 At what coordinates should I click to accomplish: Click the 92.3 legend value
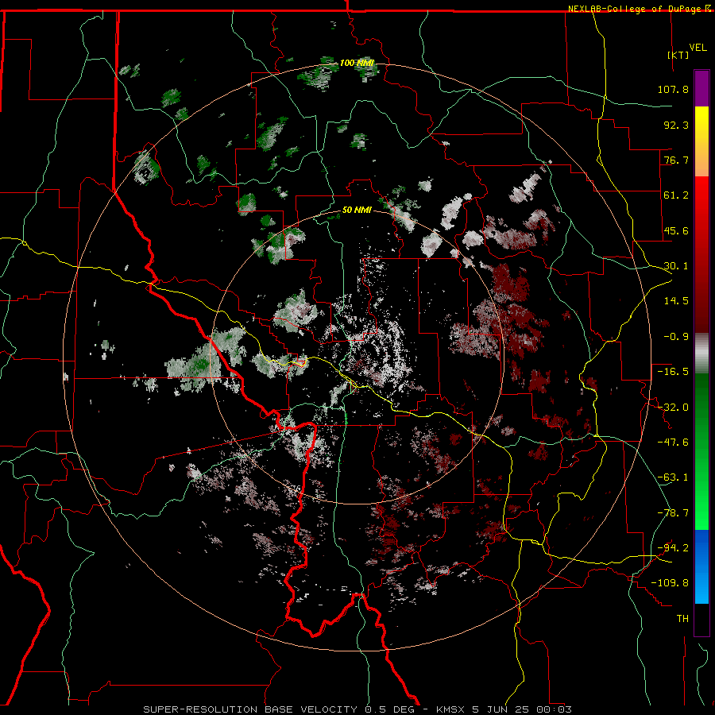click(x=676, y=125)
